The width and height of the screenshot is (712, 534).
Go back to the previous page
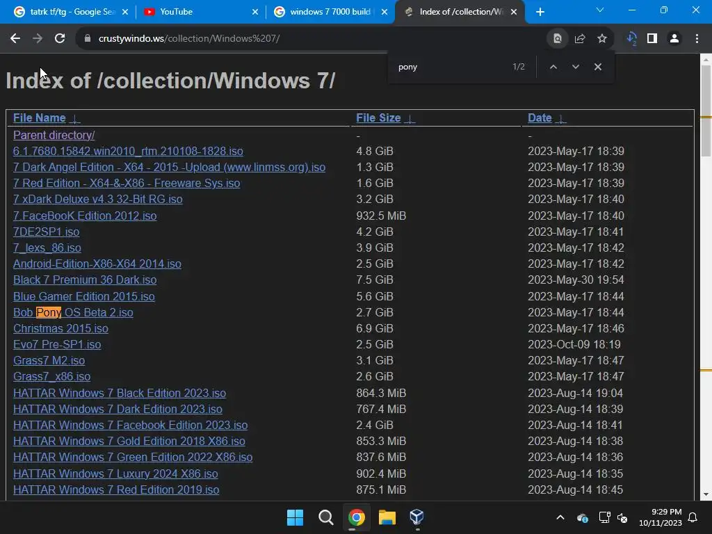point(15,39)
